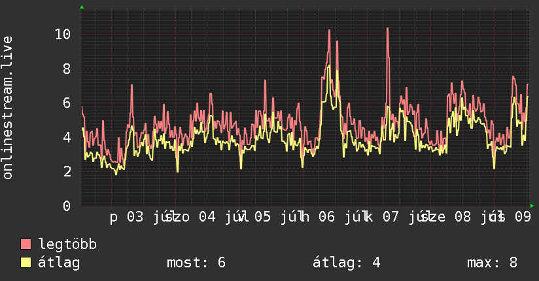Viewport: 539px width, 281px height.
Task: Select the átlag legend label
Action: point(59,263)
